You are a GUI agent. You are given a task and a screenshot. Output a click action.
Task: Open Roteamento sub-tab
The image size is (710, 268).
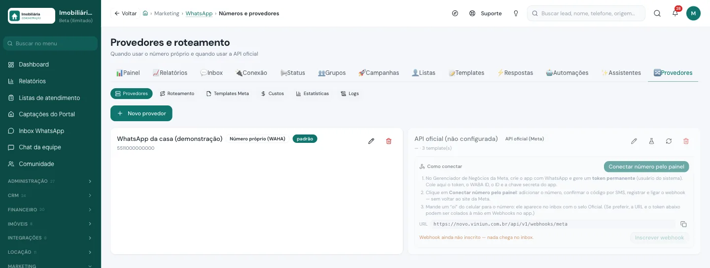tap(177, 94)
